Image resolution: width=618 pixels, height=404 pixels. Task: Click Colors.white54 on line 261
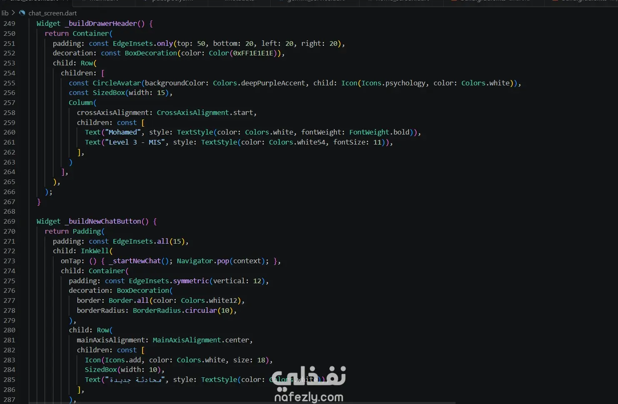pyautogui.click(x=297, y=142)
